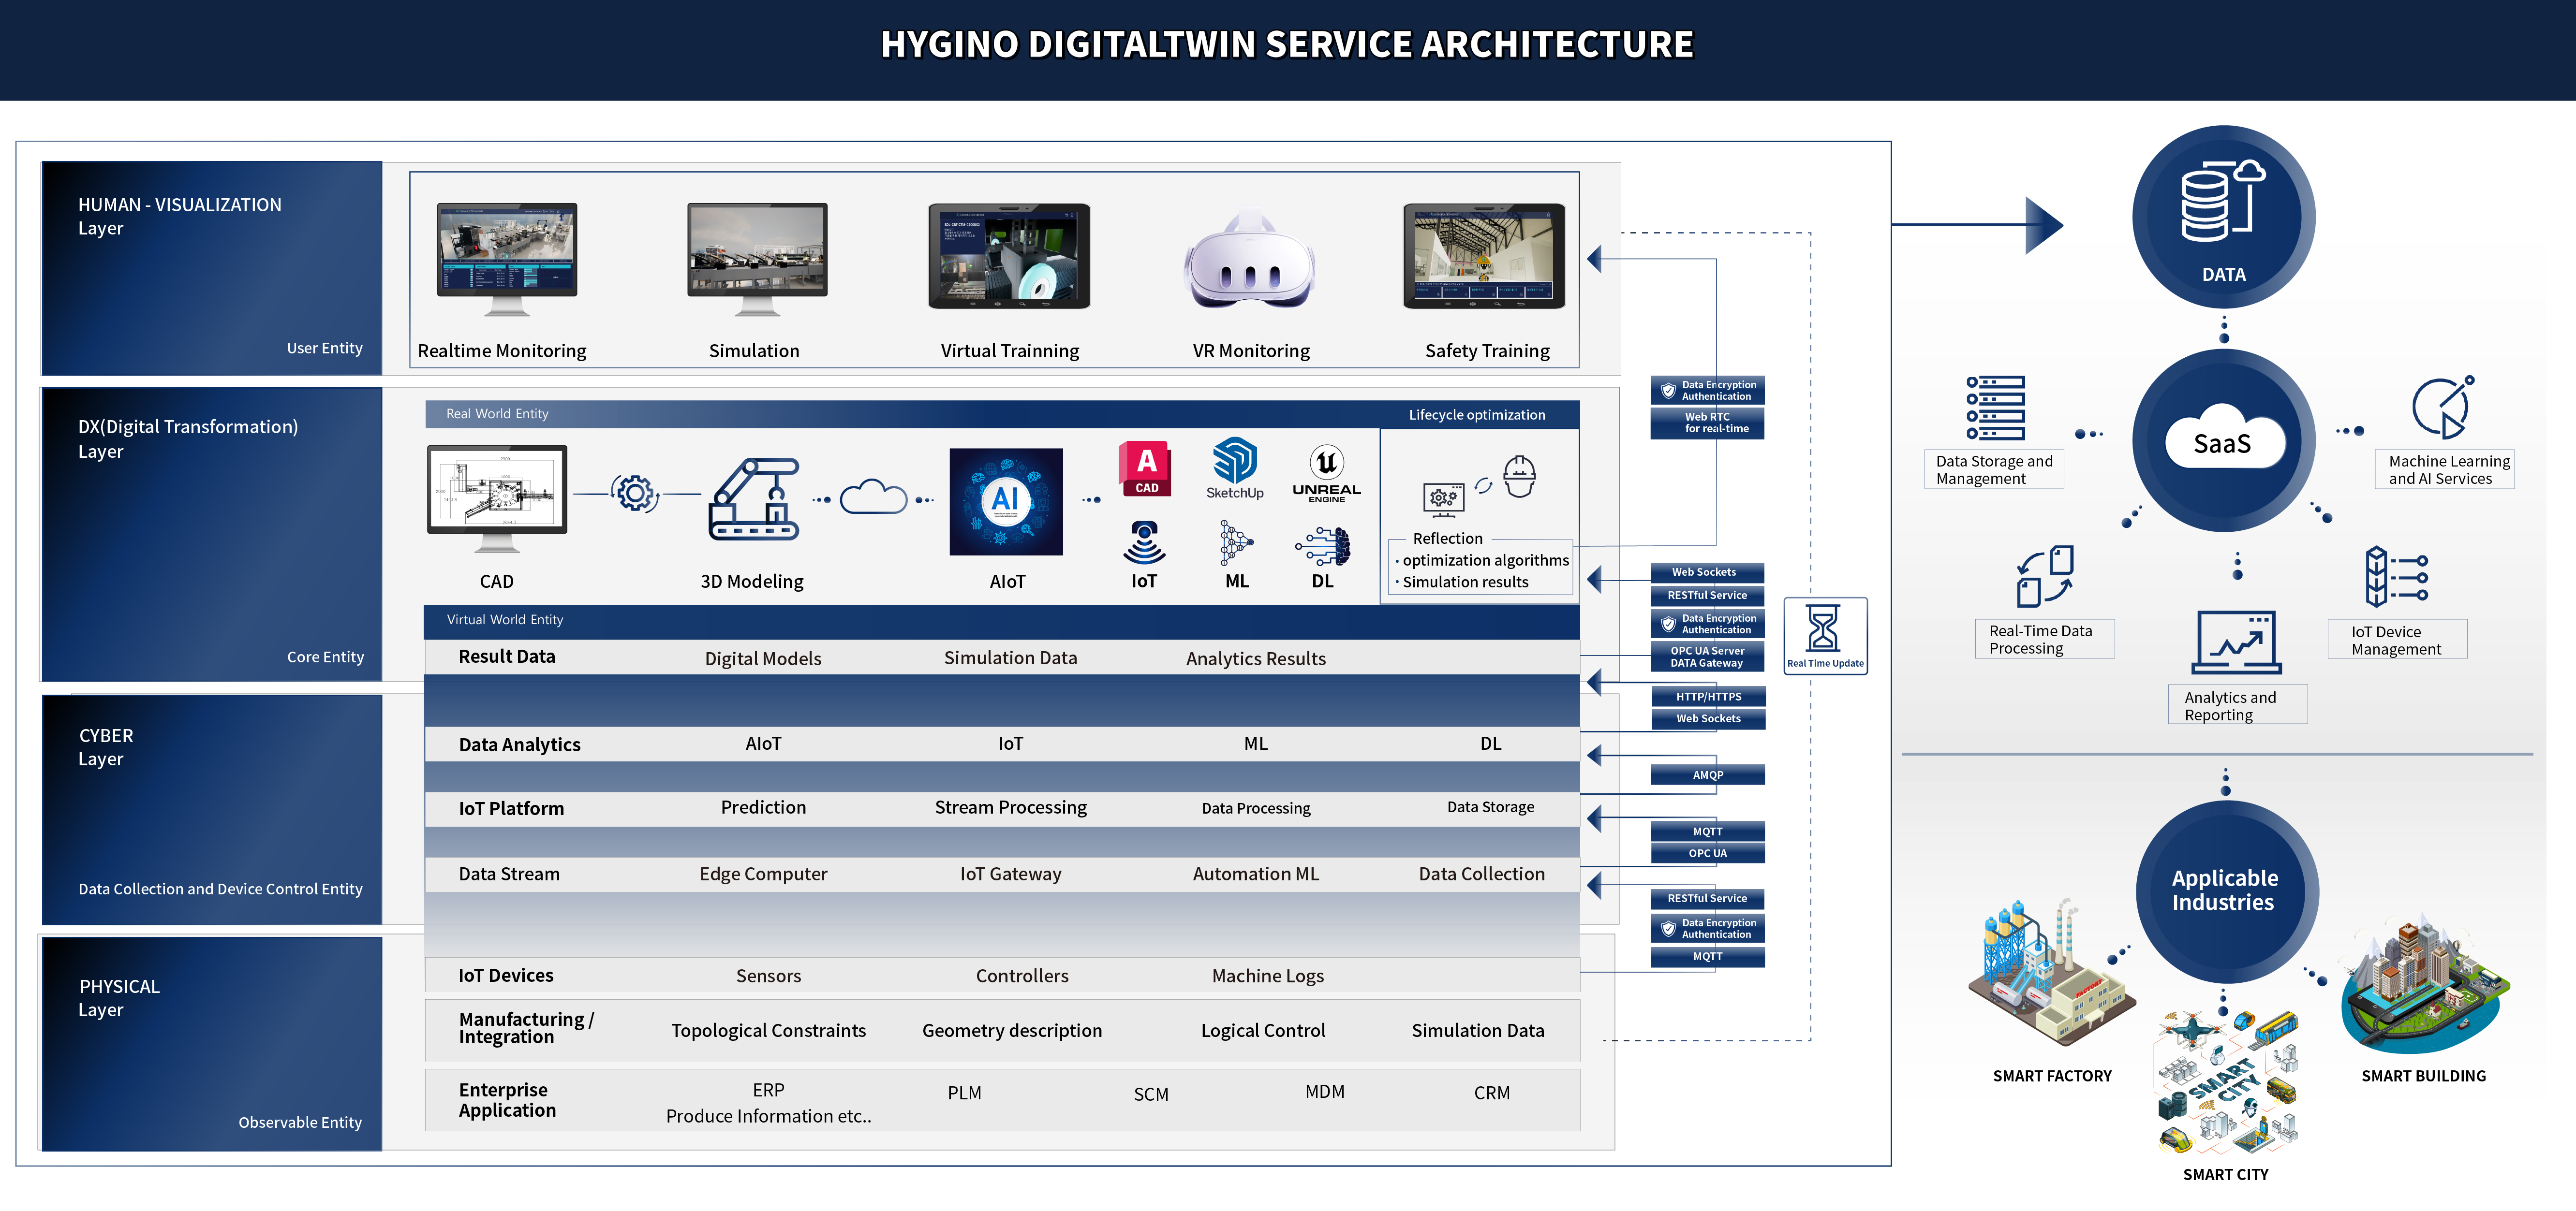Screen dimensions: 2576x1211
Task: Click the top Data Encryption Authentication badge
Action: click(x=1707, y=390)
